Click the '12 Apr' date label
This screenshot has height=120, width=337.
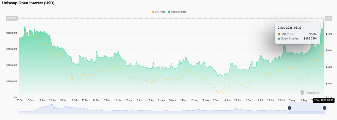tap(151, 100)
